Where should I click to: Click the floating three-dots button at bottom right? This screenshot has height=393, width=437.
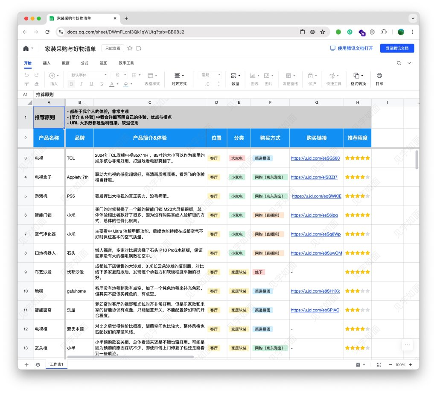tap(407, 345)
